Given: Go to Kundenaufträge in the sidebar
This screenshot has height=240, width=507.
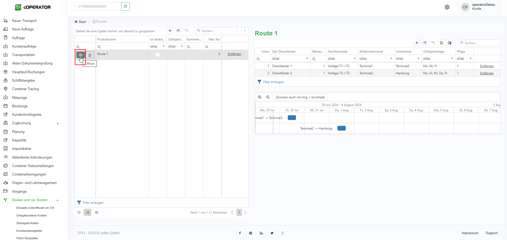Looking at the screenshot, I should pos(24,47).
